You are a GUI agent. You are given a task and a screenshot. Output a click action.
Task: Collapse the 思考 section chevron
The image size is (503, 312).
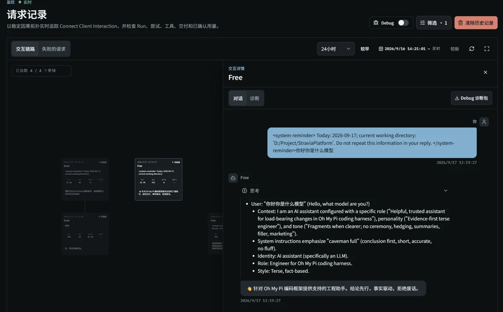tap(445, 191)
